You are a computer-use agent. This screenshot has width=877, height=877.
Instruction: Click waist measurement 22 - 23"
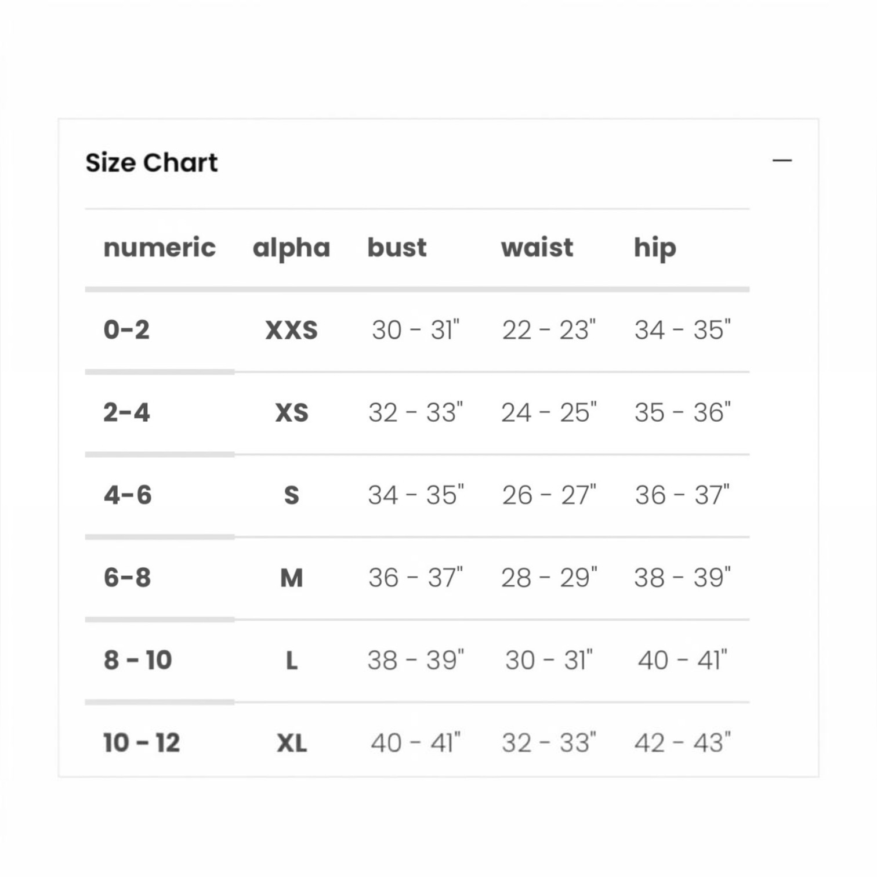coord(549,330)
